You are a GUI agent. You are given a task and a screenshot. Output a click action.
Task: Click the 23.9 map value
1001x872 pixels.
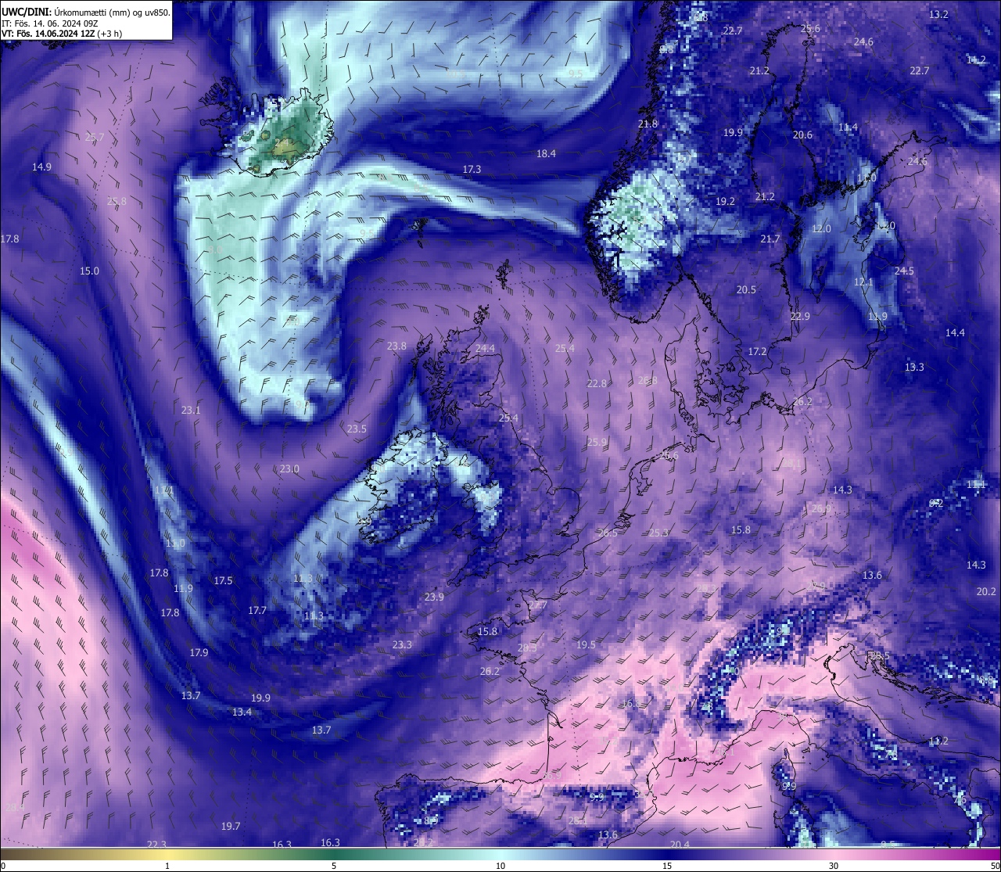[434, 597]
